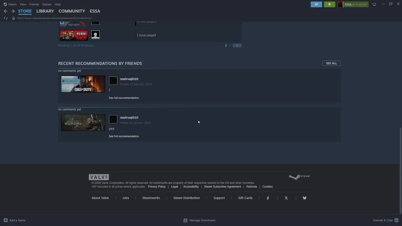Click the Friends & Chat icon
402x226 pixels.
tap(396, 220)
